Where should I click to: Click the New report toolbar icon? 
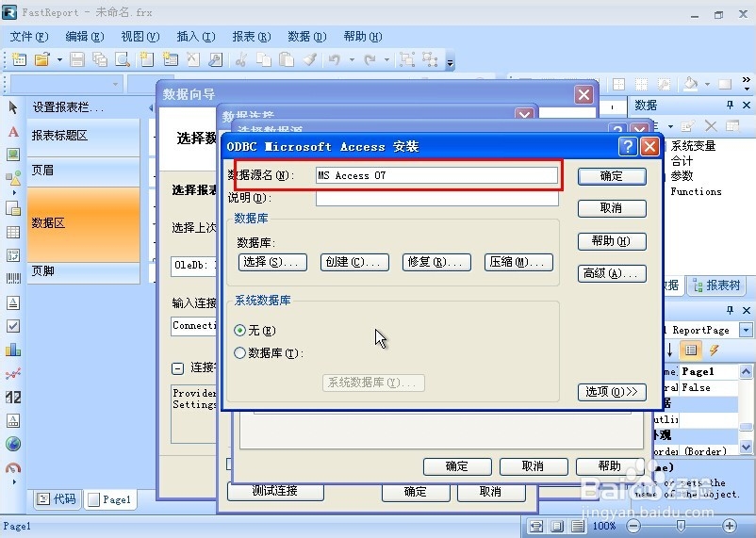pyautogui.click(x=19, y=59)
